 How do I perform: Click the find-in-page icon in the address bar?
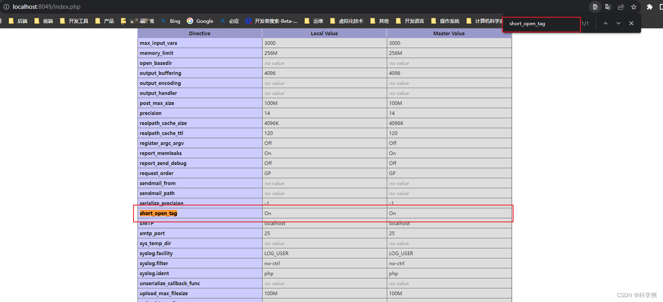click(595, 7)
